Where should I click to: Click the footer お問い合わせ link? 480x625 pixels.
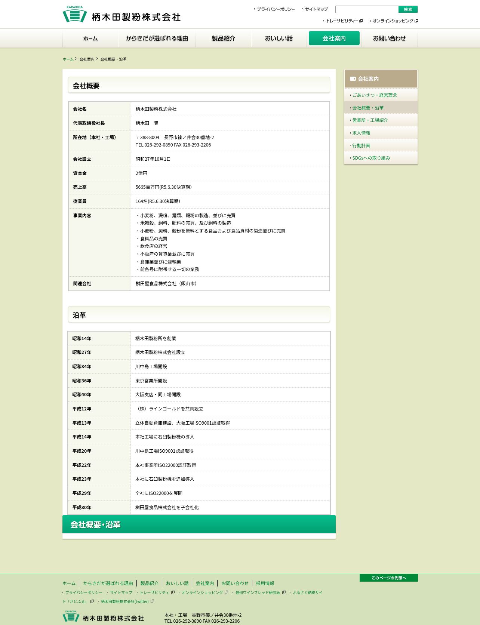coord(235,583)
